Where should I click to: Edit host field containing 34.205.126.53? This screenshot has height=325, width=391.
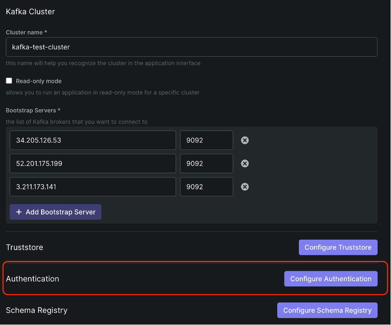(93, 140)
